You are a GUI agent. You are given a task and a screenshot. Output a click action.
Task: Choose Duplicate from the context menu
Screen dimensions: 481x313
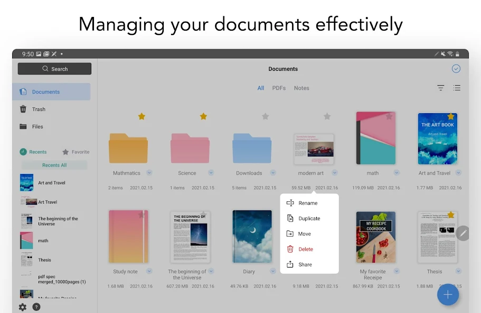(x=309, y=218)
